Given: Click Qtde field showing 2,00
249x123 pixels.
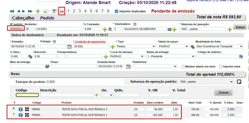Looking at the screenshot, I should coord(171,109).
